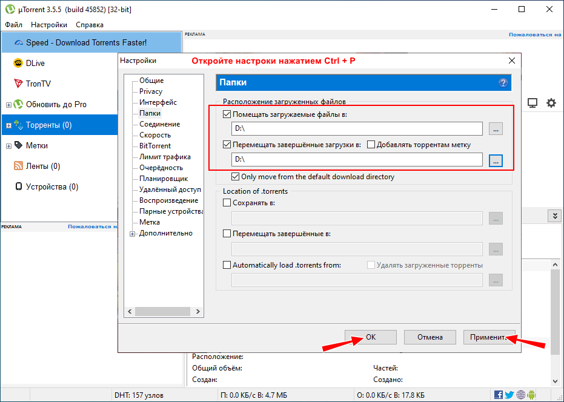Click the globe icon in status bar
564x402 pixels.
pyautogui.click(x=520, y=395)
